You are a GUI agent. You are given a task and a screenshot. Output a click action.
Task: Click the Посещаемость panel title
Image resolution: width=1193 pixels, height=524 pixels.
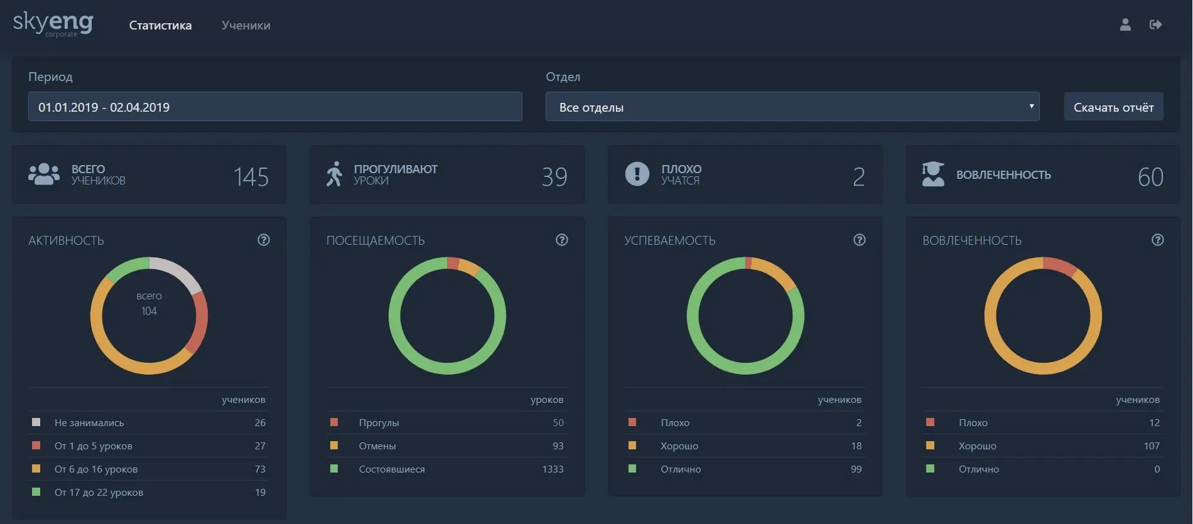pyautogui.click(x=375, y=240)
